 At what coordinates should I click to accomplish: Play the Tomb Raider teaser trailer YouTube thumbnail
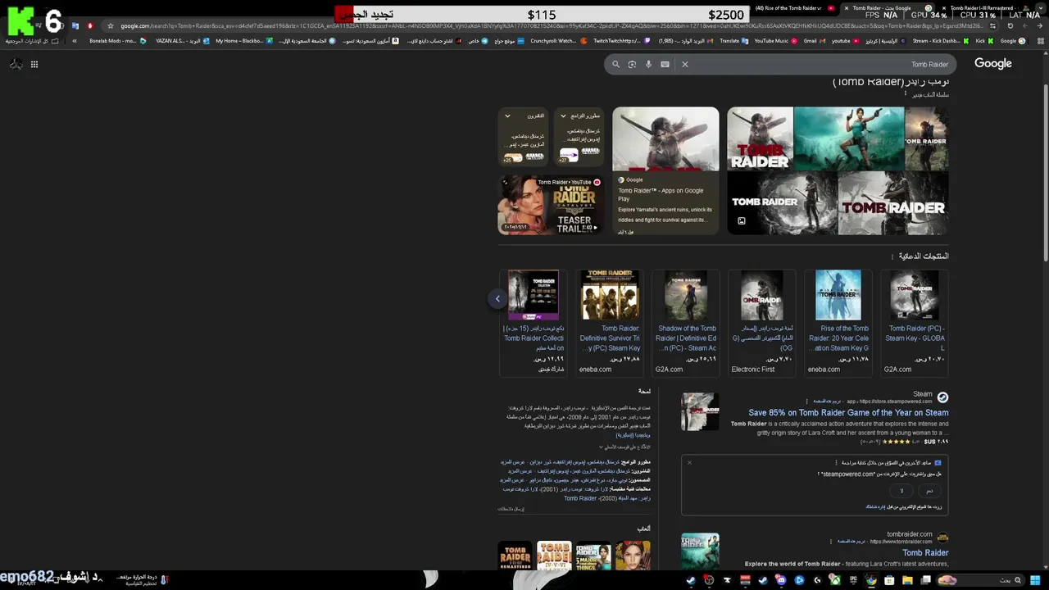[551, 205]
